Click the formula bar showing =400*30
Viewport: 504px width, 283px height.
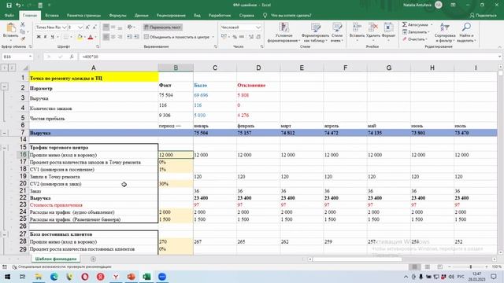pos(289,57)
